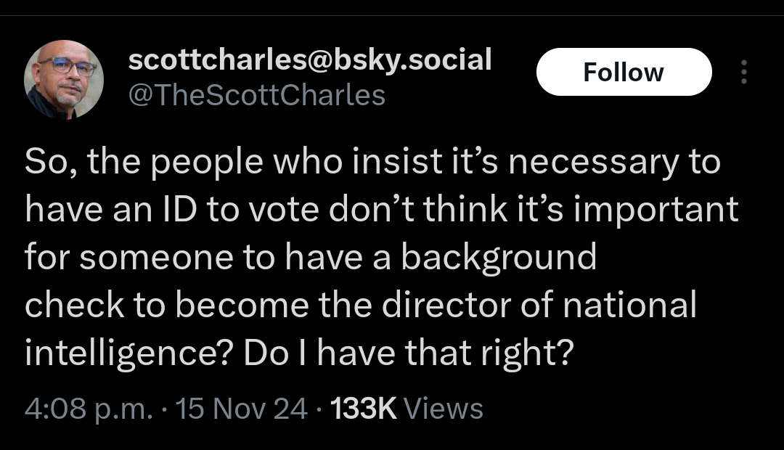Click the tweet's first line starting 'So, the people'
The width and height of the screenshot is (784, 450).
[372, 162]
